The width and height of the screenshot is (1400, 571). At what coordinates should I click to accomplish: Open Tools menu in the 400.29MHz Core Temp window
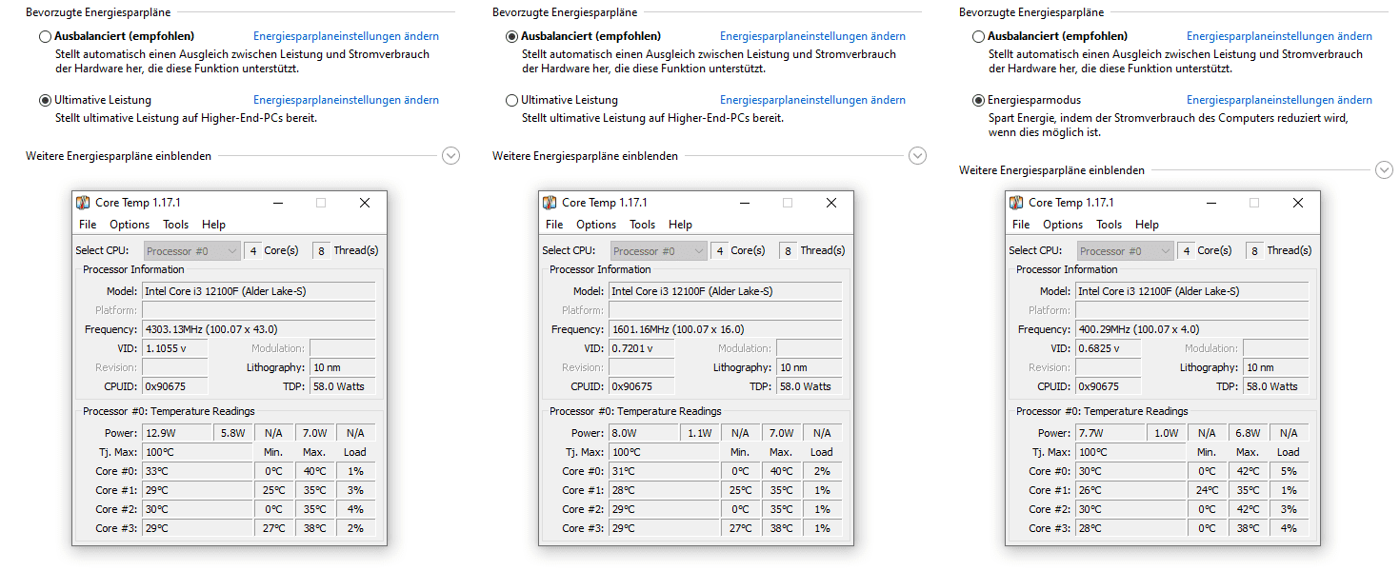click(1109, 225)
